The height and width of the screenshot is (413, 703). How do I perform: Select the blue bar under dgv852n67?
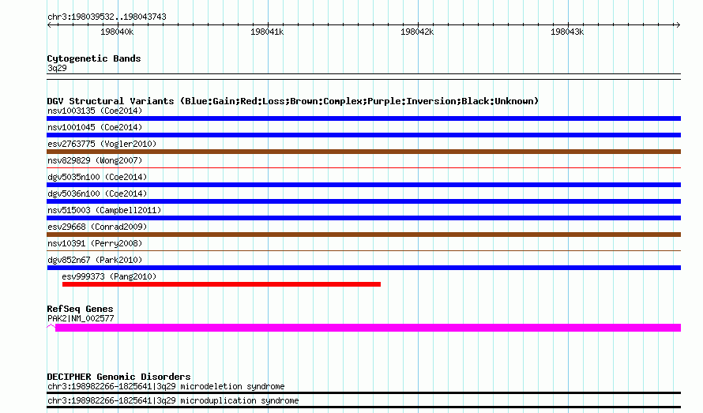tap(363, 268)
